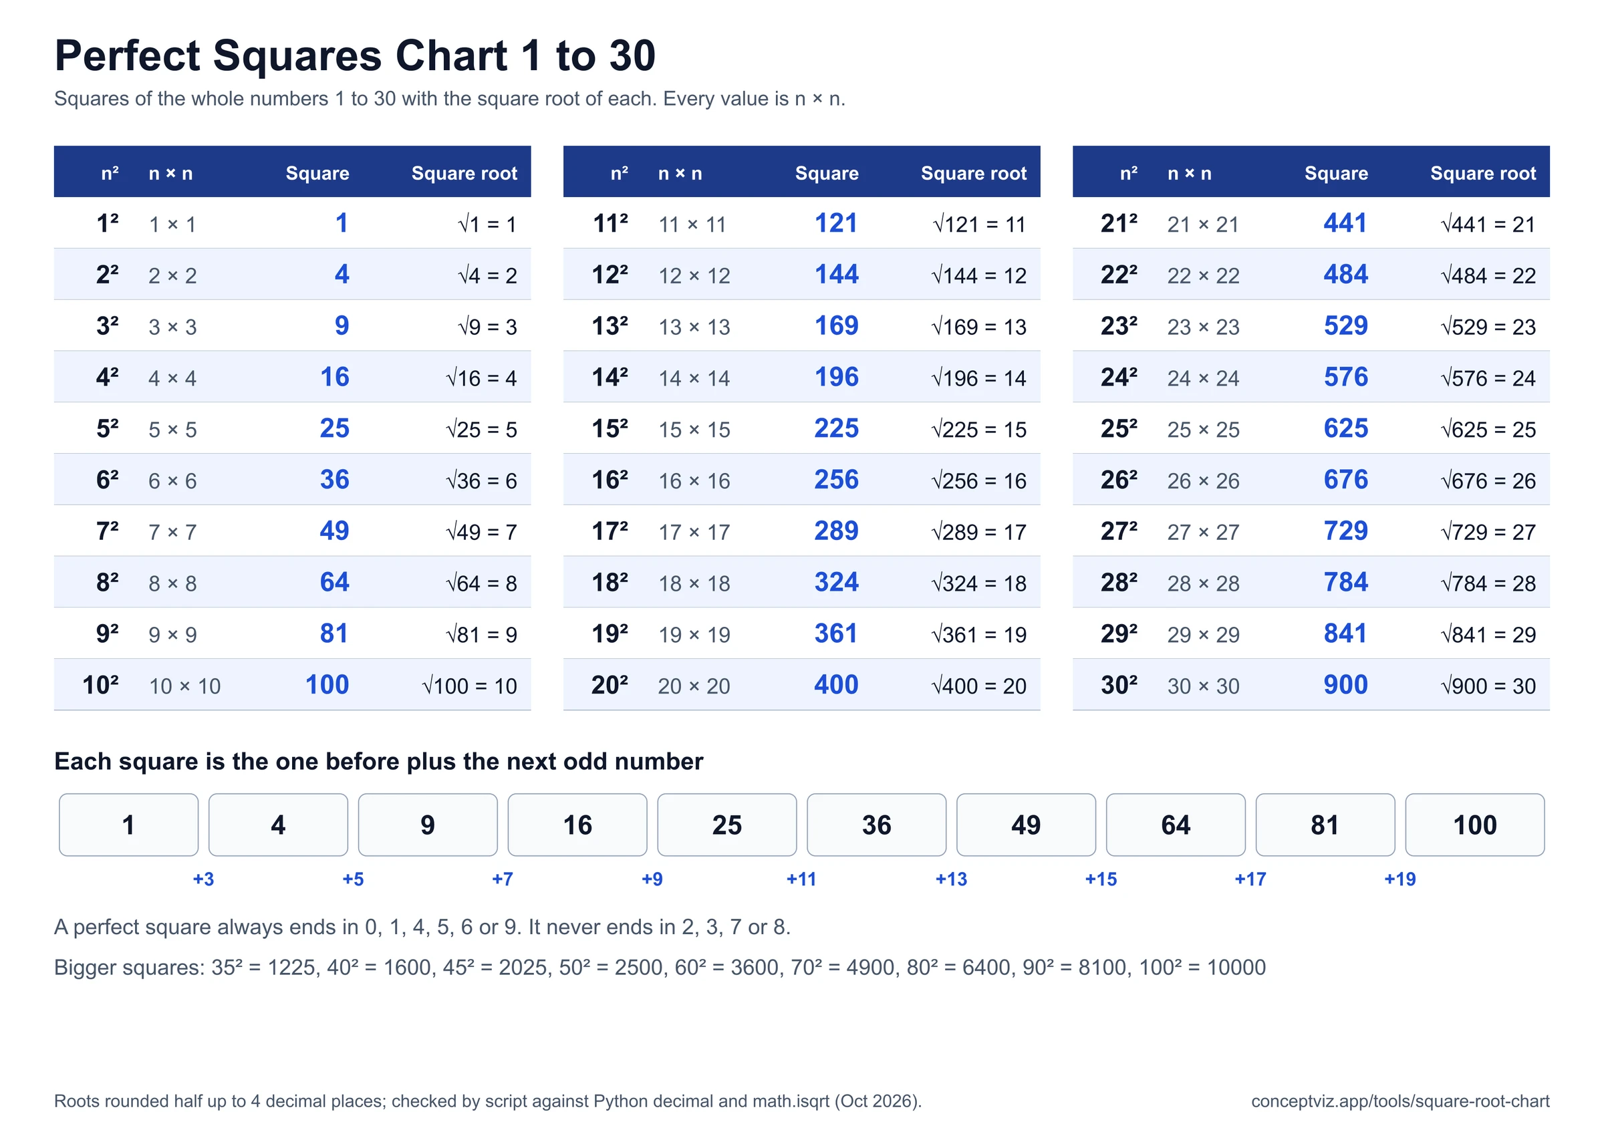Viewport: 1604px width, 1134px height.
Task: Click the cell reading √196 = 14
Action: point(978,378)
